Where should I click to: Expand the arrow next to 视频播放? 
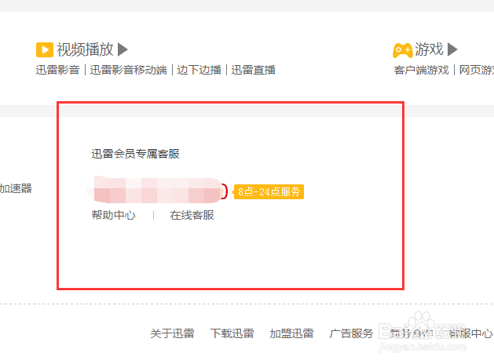tap(123, 49)
